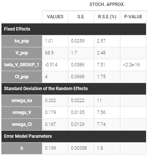Click the b error parameter label

click(x=22, y=148)
